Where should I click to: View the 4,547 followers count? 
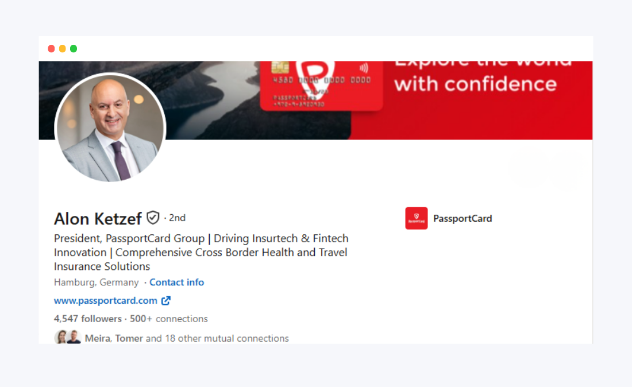(x=88, y=319)
